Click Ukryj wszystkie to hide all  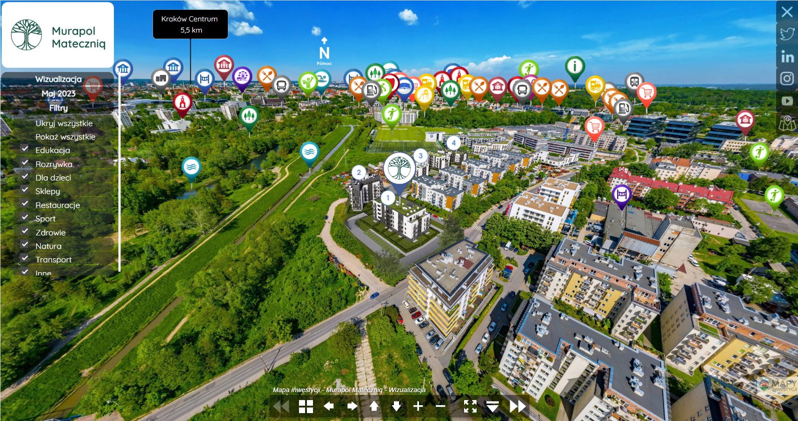pyautogui.click(x=64, y=123)
